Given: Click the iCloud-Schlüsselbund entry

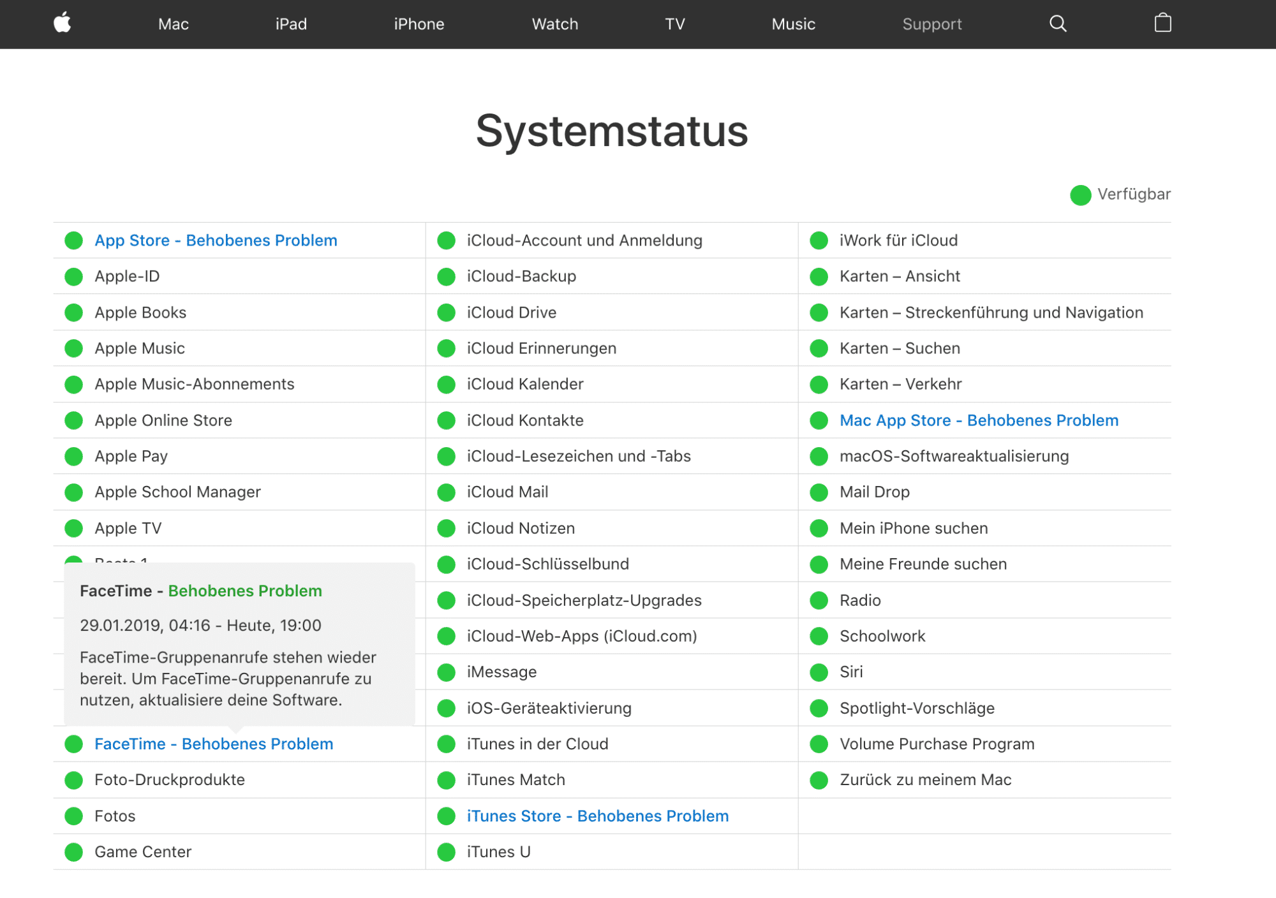Looking at the screenshot, I should pos(548,564).
